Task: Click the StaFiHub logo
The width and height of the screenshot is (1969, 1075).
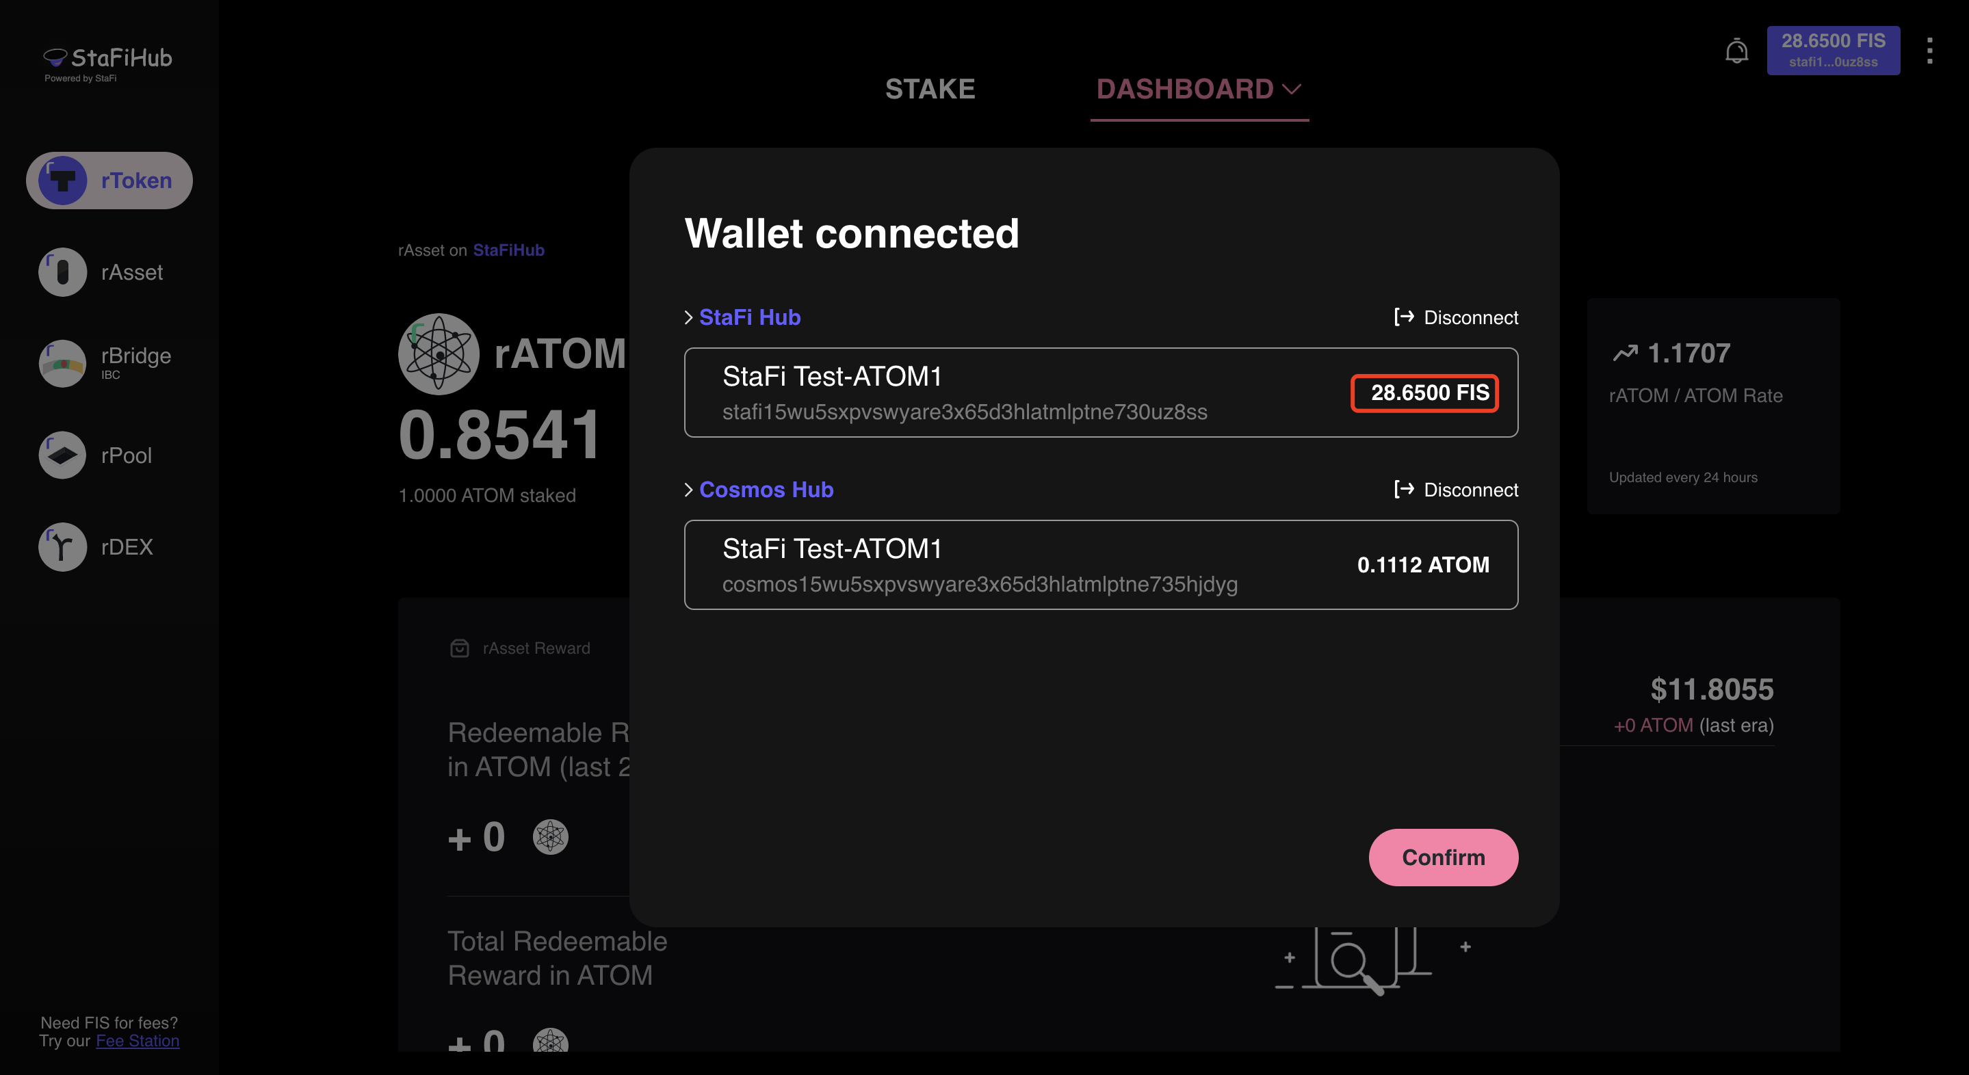Action: (x=108, y=64)
